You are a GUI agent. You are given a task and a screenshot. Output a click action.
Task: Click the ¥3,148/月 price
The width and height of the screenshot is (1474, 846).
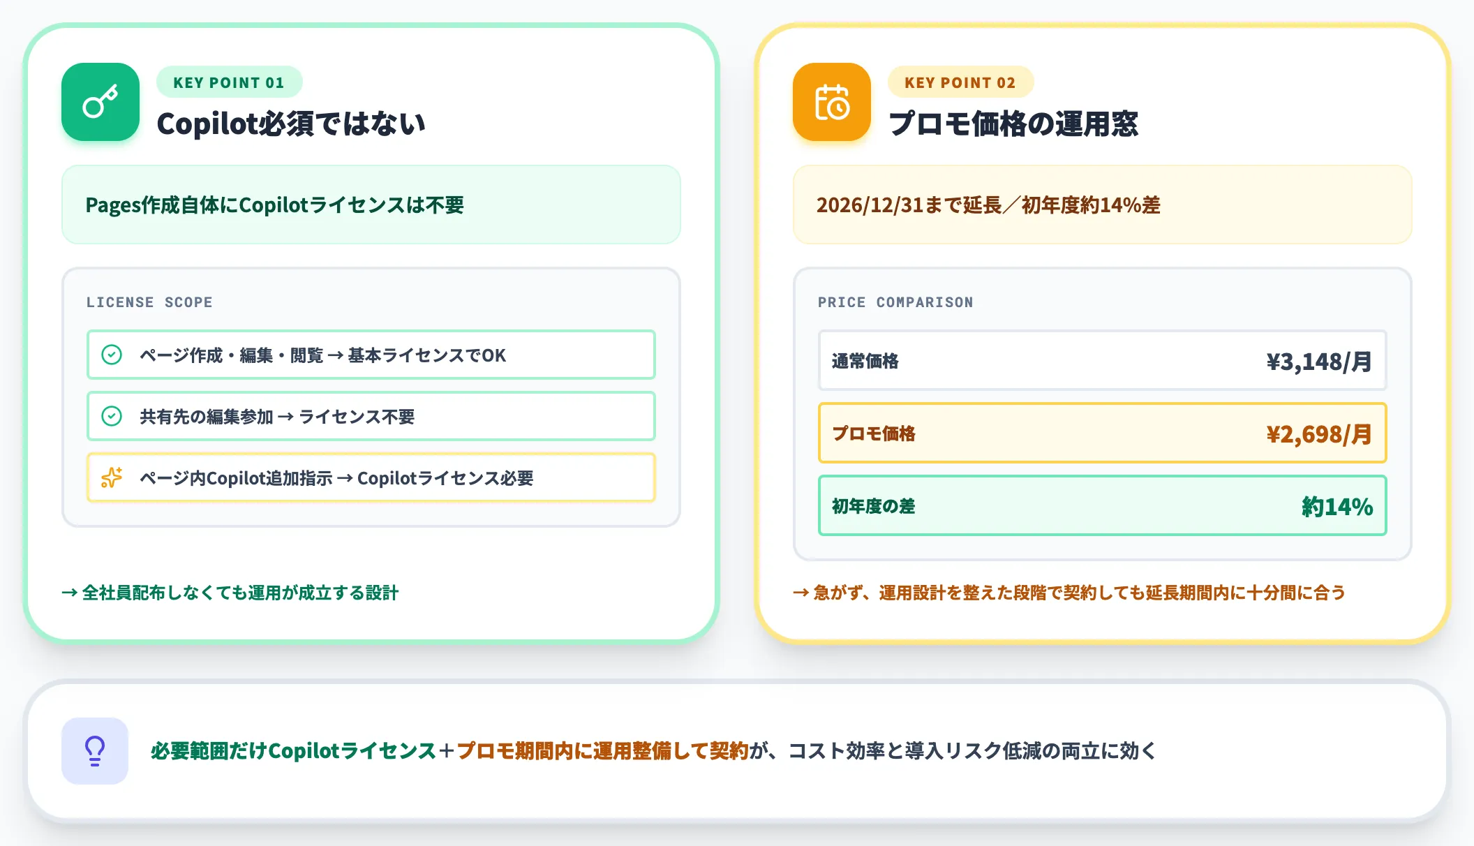1320,362
